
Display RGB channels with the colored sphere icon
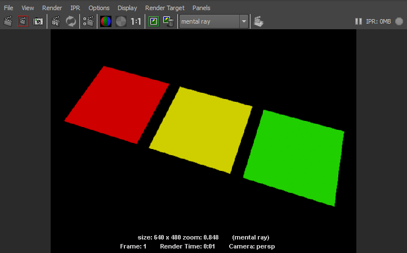click(x=106, y=21)
